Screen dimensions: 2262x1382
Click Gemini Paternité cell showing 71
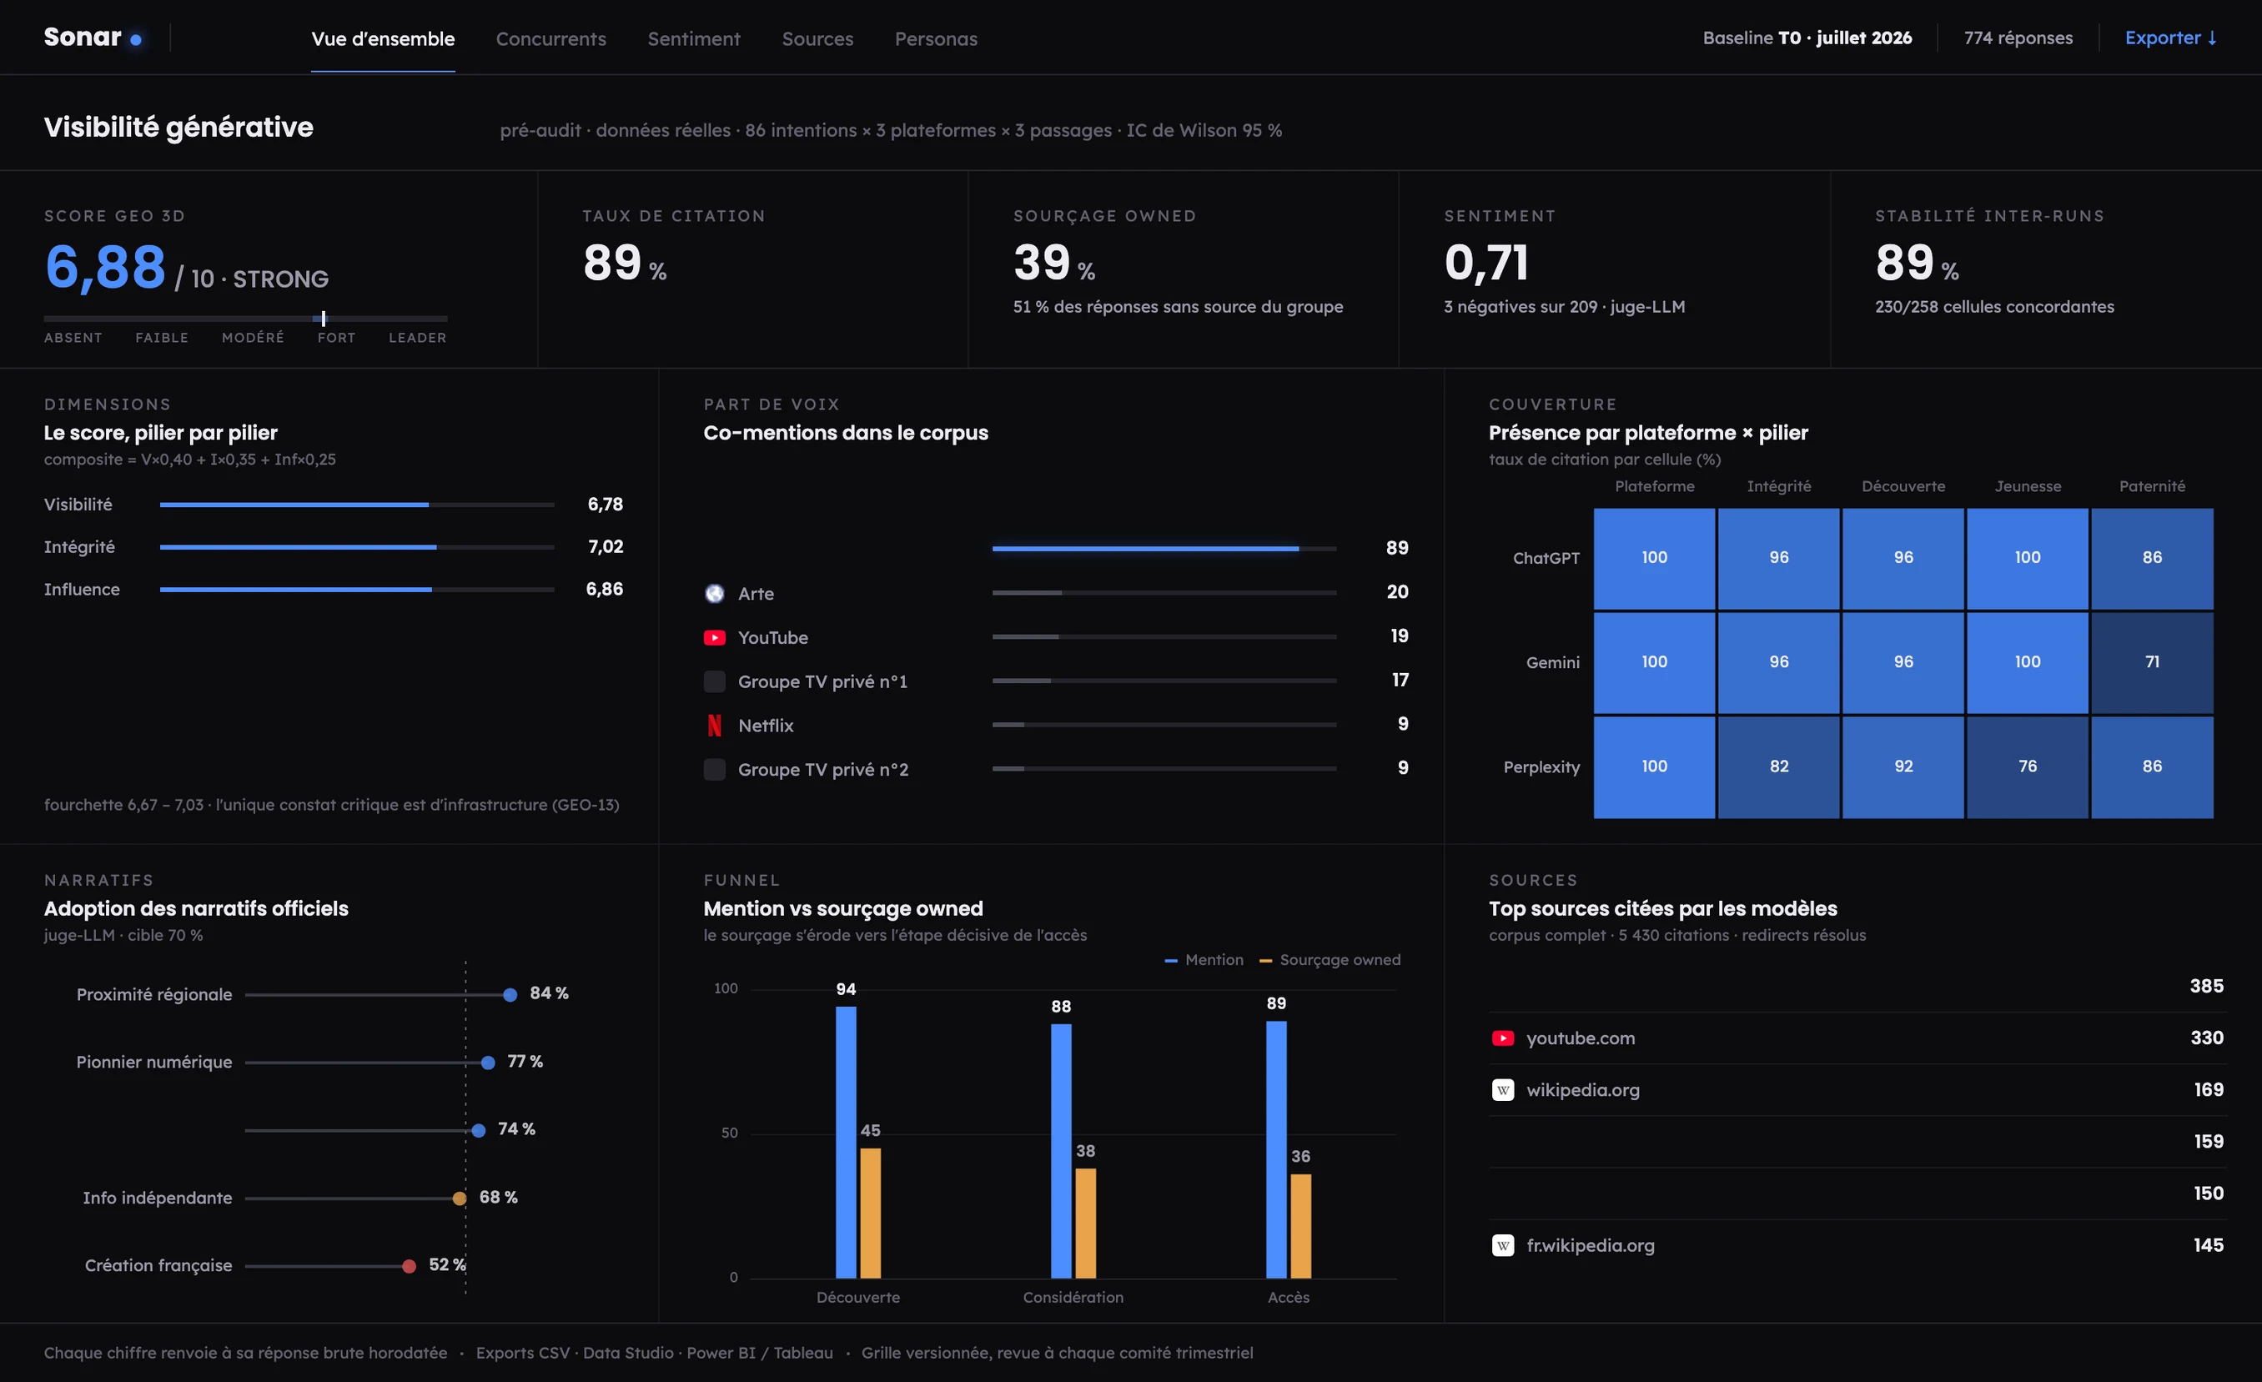point(2152,662)
